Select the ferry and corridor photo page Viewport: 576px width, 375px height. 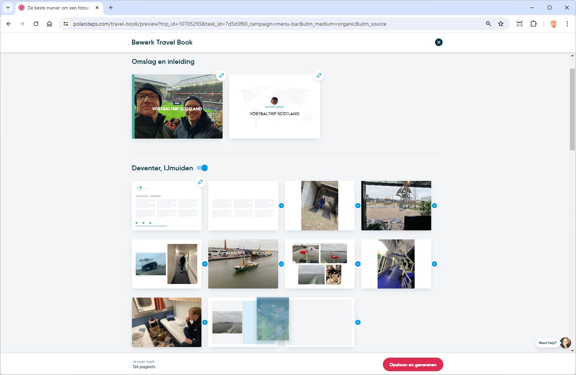[x=167, y=264]
